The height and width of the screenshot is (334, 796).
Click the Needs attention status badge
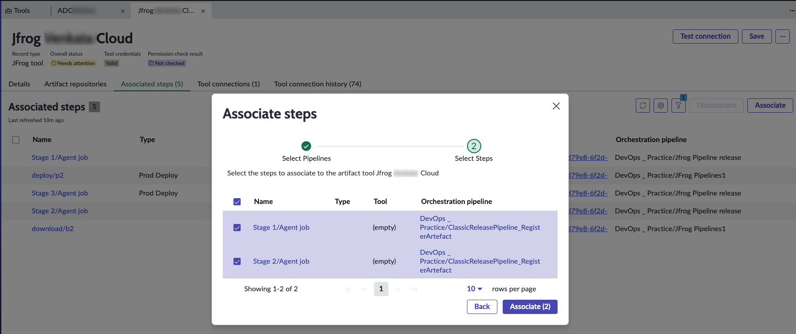73,63
